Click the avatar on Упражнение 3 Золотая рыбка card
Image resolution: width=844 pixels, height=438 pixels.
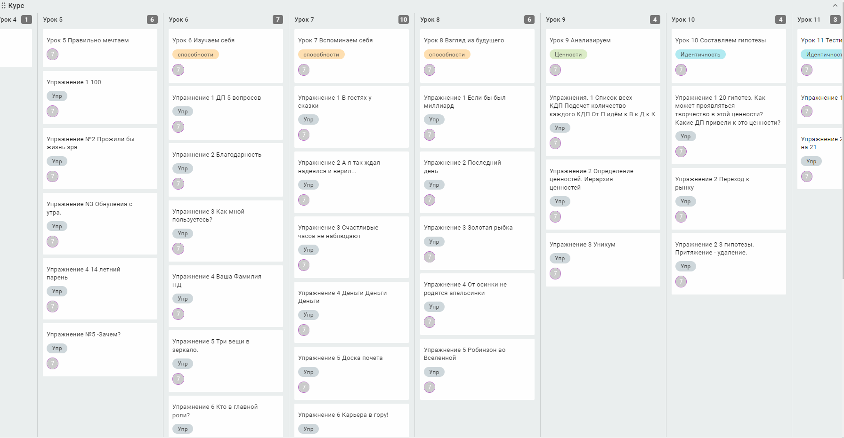coord(430,257)
